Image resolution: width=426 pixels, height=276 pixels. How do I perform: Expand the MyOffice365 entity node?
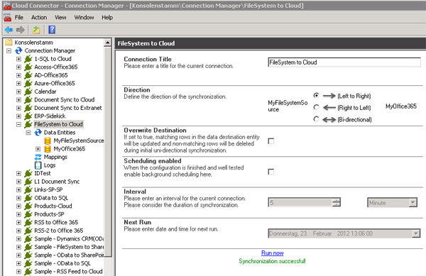pyautogui.click(x=38, y=149)
